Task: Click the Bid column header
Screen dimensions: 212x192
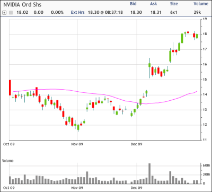Action: [x=133, y=4]
